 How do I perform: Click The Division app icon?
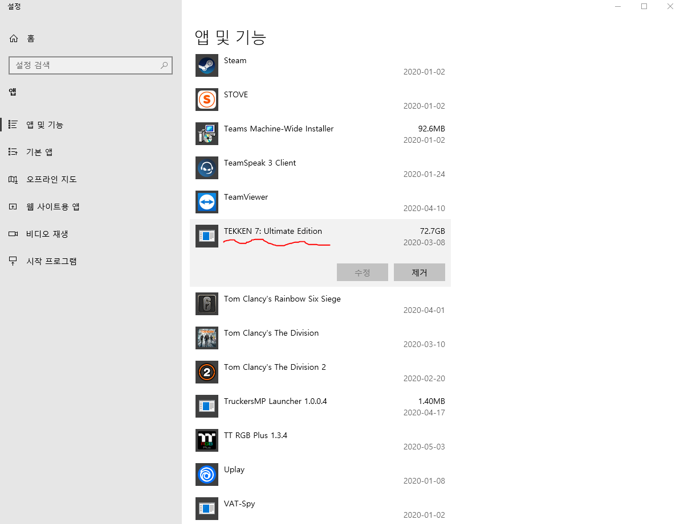(207, 338)
